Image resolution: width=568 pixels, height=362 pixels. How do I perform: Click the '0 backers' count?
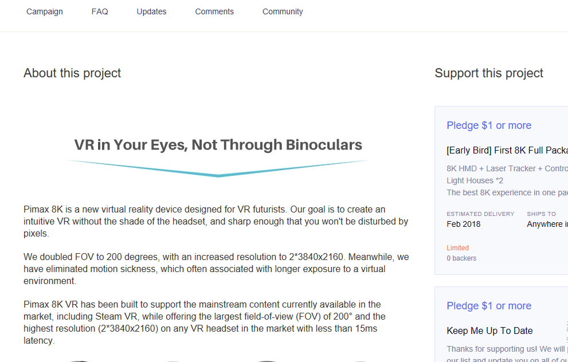[x=461, y=258]
